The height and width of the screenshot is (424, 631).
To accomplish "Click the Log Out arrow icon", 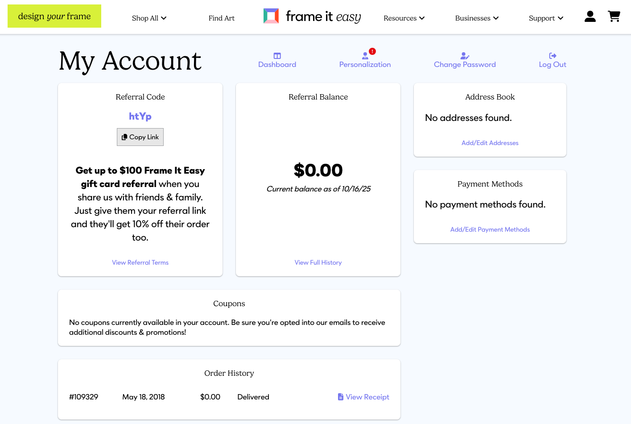I will tap(552, 55).
